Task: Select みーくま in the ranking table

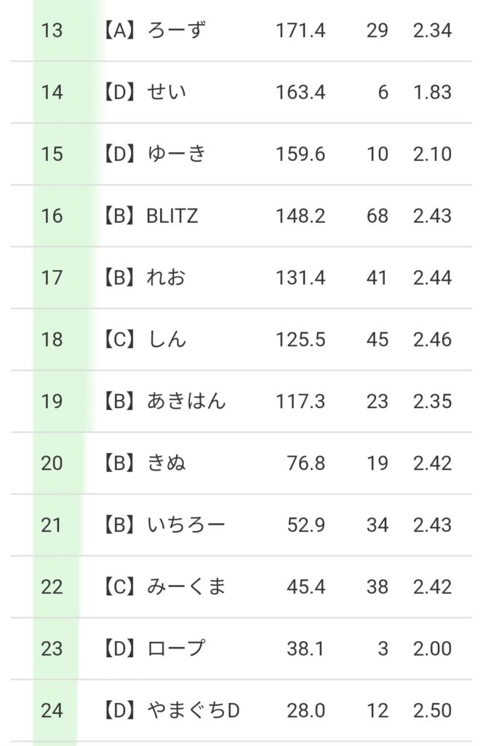Action: 186,586
